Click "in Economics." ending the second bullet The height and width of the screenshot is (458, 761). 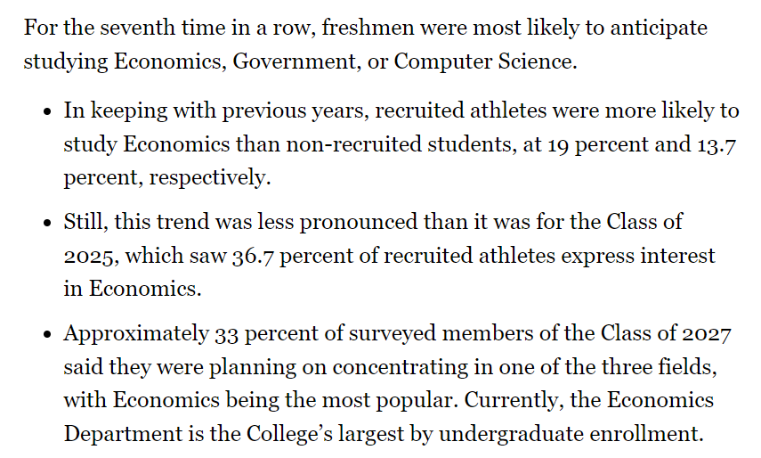[133, 289]
